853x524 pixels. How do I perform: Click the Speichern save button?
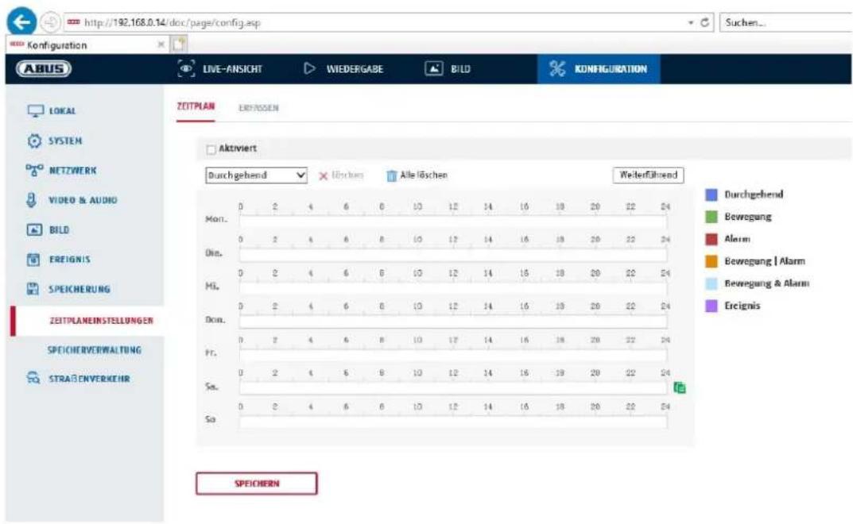[x=256, y=484]
